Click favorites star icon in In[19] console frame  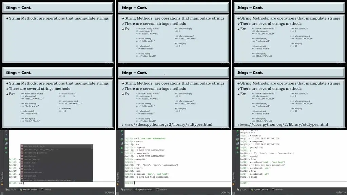point(2,184)
